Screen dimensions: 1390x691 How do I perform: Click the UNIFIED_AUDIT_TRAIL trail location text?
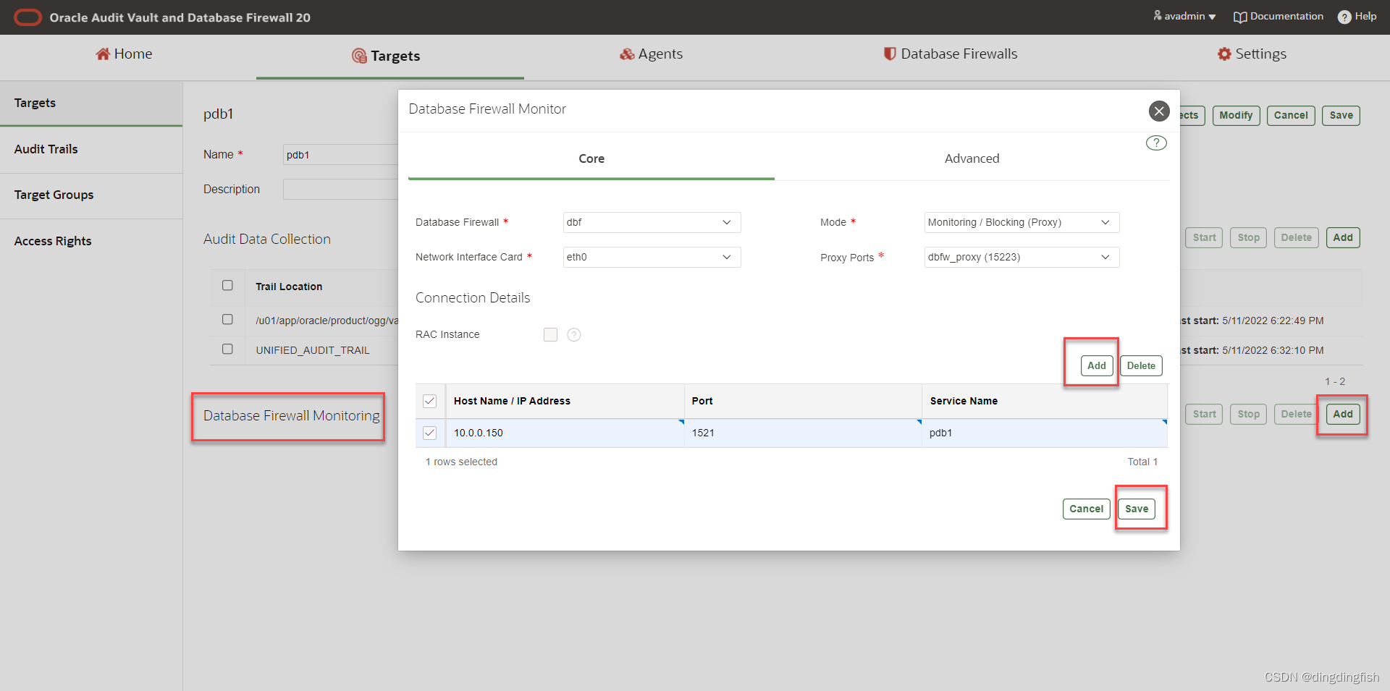(313, 350)
